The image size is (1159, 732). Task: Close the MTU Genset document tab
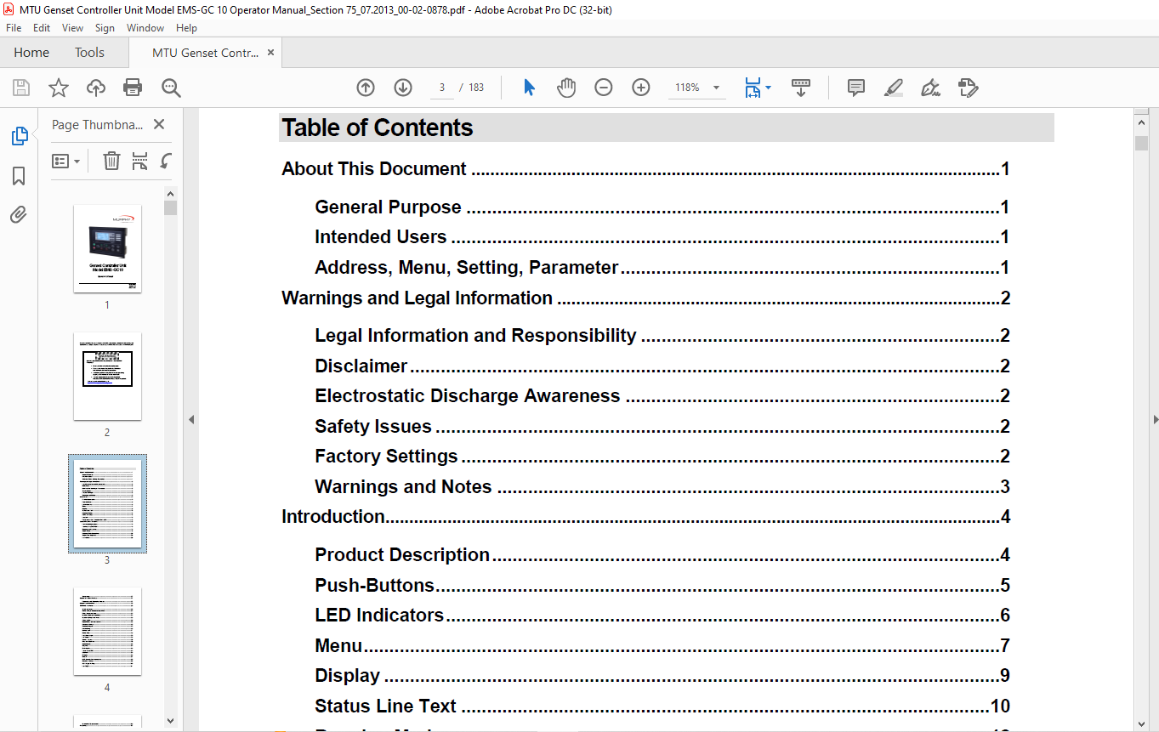click(271, 53)
